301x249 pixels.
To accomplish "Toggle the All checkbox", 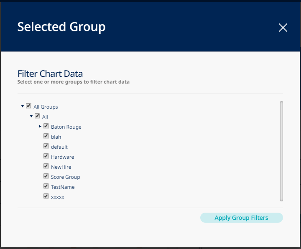I will point(38,116).
